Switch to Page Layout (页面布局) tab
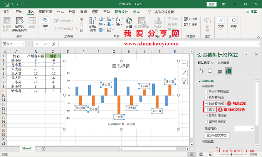This screenshot has width=262, height=157. [45, 12]
